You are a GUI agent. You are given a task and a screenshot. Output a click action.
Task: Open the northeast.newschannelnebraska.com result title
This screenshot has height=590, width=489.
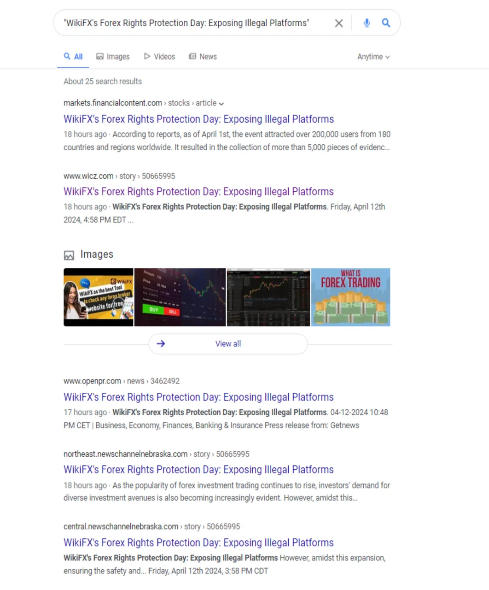tap(198, 469)
